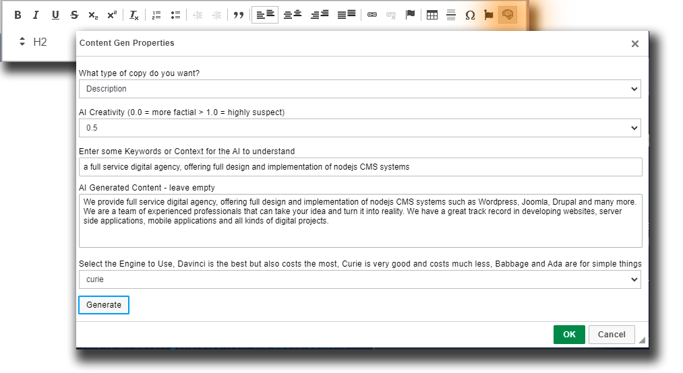Toggle justify text alignment
Image resolution: width=683 pixels, height=373 pixels.
(x=346, y=15)
